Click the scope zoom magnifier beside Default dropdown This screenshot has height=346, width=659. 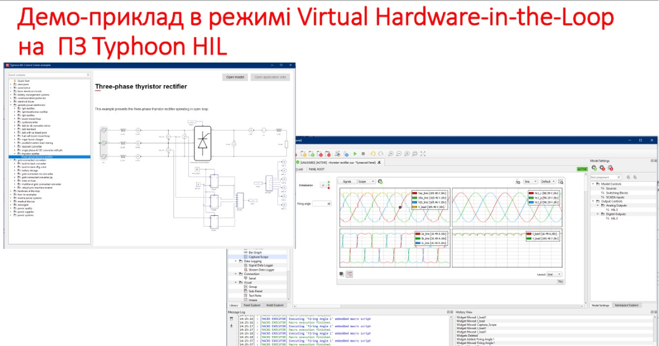(x=561, y=181)
